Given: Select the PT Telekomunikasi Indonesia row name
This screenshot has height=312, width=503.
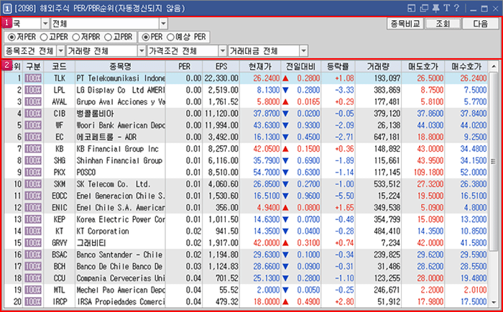Looking at the screenshot, I should click(121, 78).
